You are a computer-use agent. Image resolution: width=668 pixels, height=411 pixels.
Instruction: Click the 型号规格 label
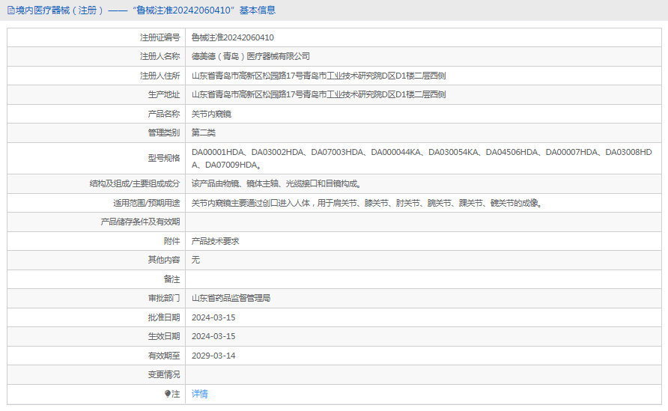(x=163, y=158)
